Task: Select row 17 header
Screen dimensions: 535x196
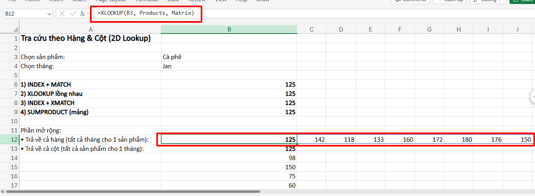Action: click(10, 186)
